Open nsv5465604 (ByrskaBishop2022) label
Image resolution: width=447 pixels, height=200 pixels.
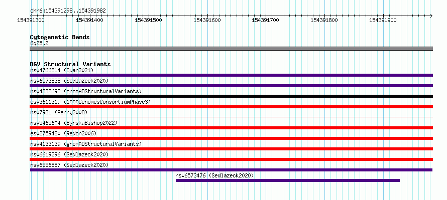pos(74,123)
